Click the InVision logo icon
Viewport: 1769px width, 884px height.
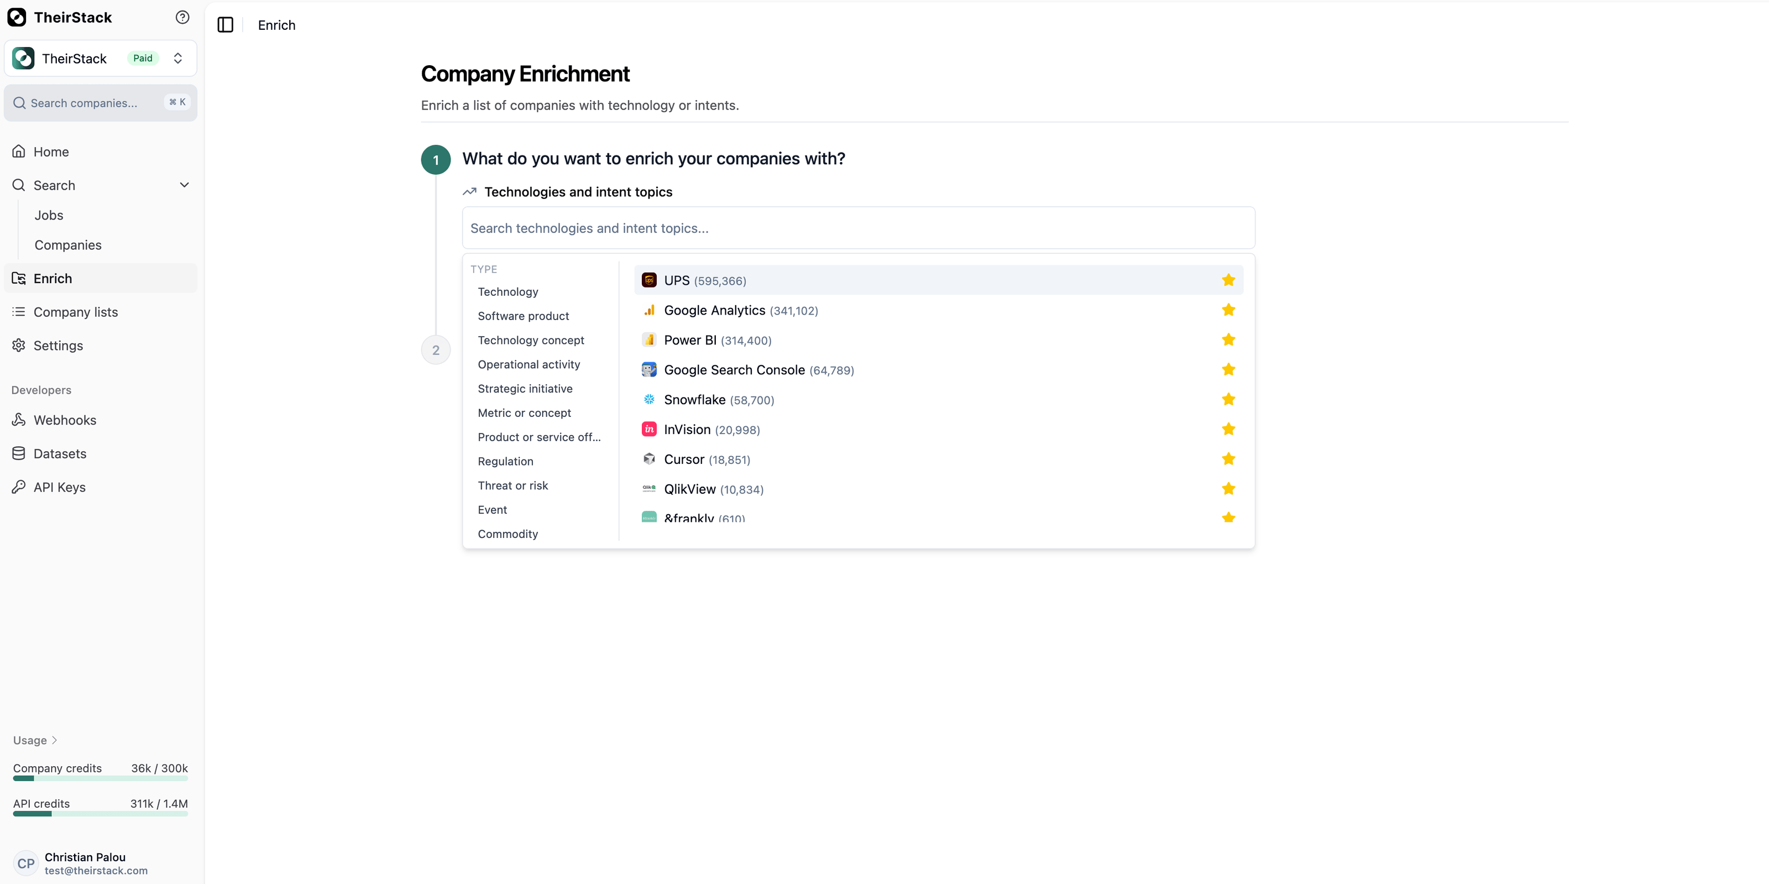pyautogui.click(x=649, y=428)
